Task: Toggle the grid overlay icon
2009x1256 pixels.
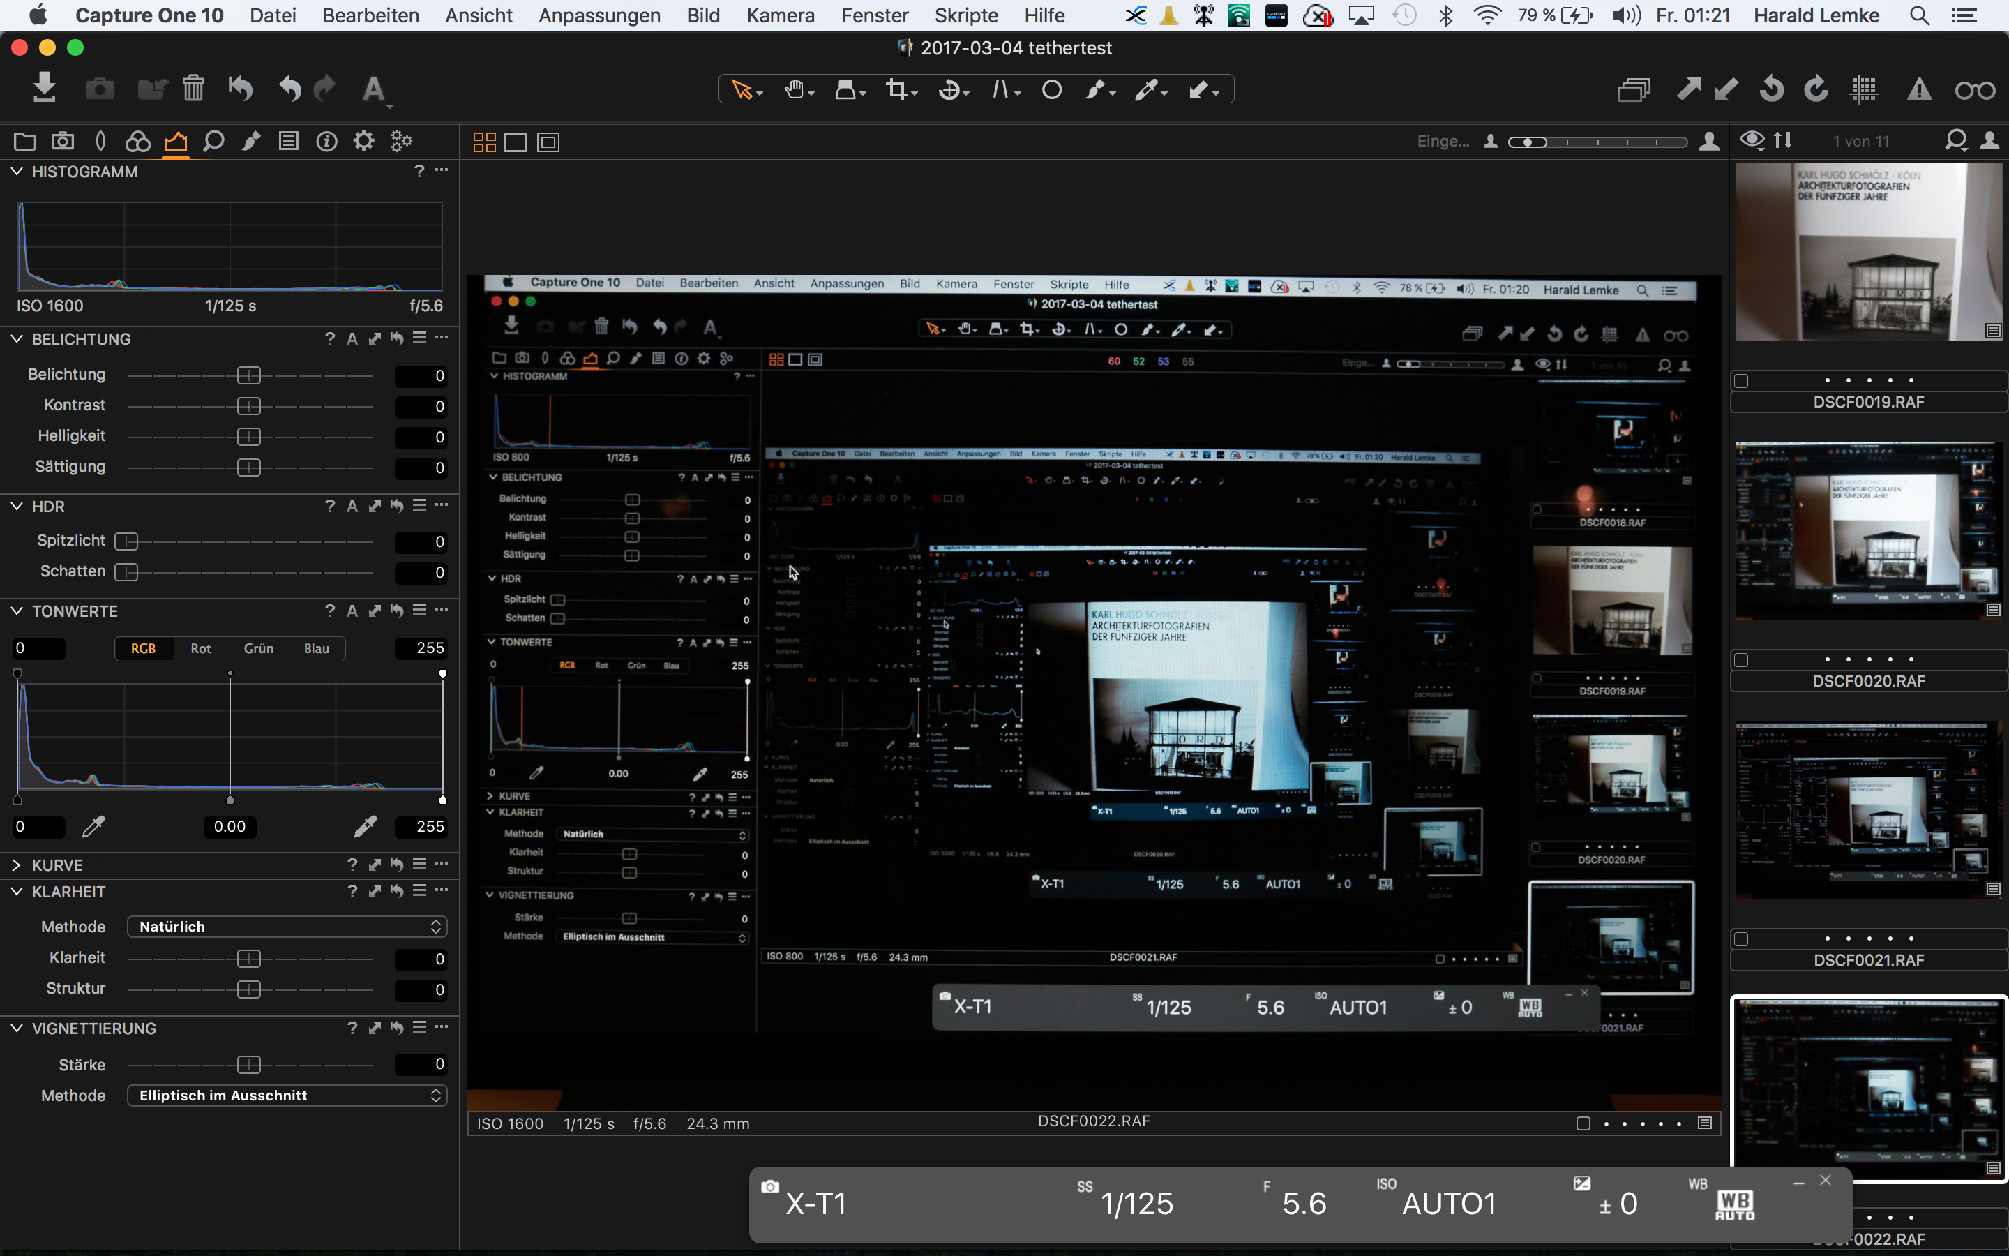Action: (x=1865, y=90)
